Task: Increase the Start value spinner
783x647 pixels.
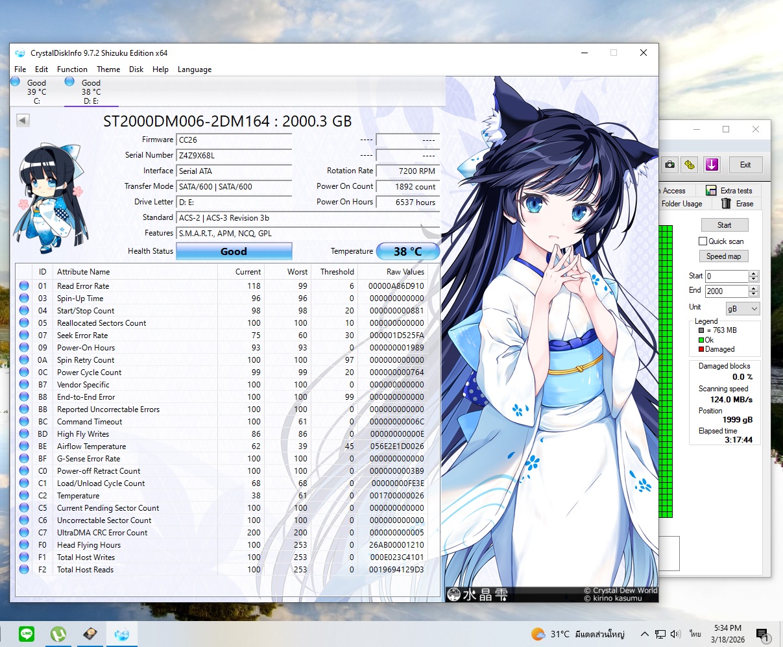Action: click(x=753, y=273)
